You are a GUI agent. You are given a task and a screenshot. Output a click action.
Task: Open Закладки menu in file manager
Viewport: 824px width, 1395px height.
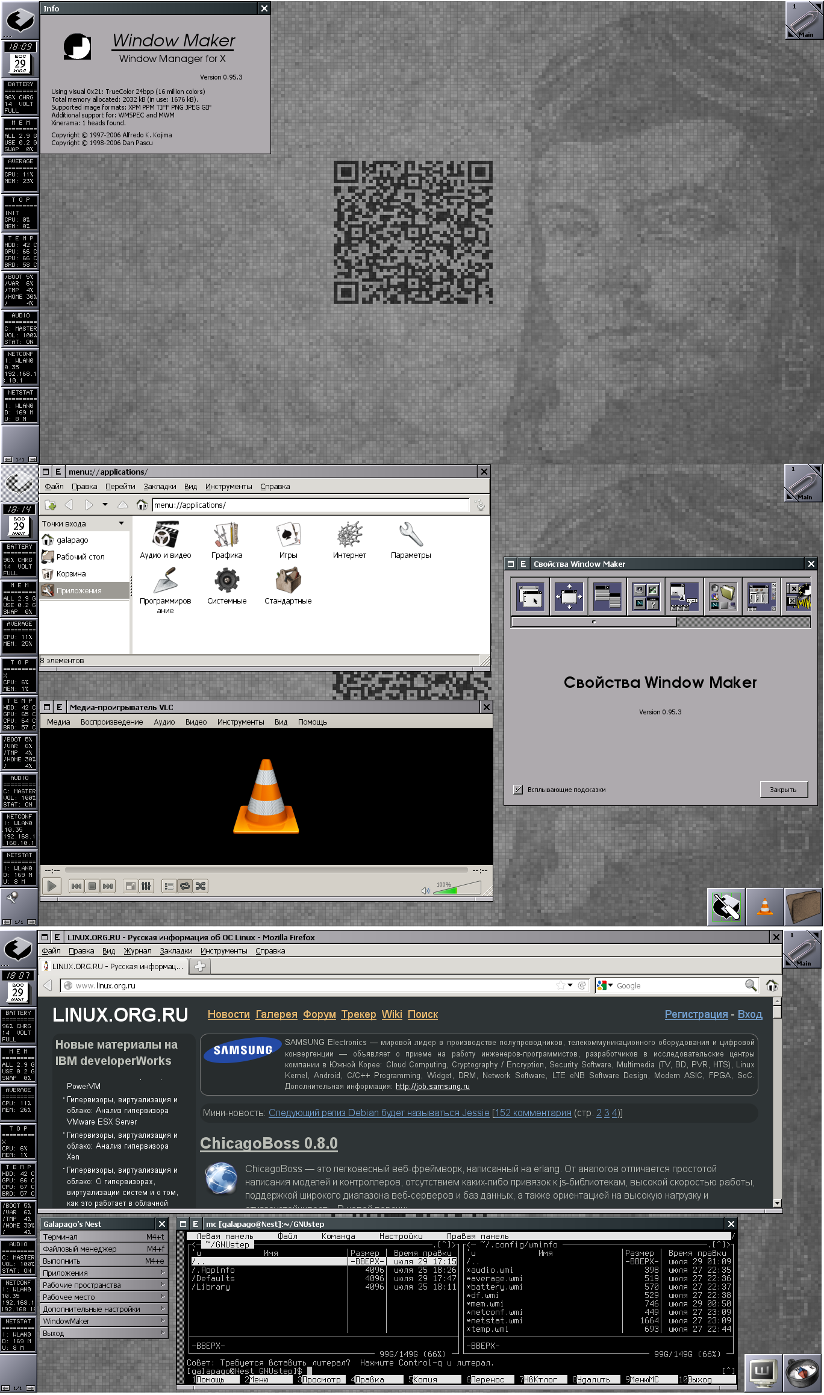(x=160, y=486)
